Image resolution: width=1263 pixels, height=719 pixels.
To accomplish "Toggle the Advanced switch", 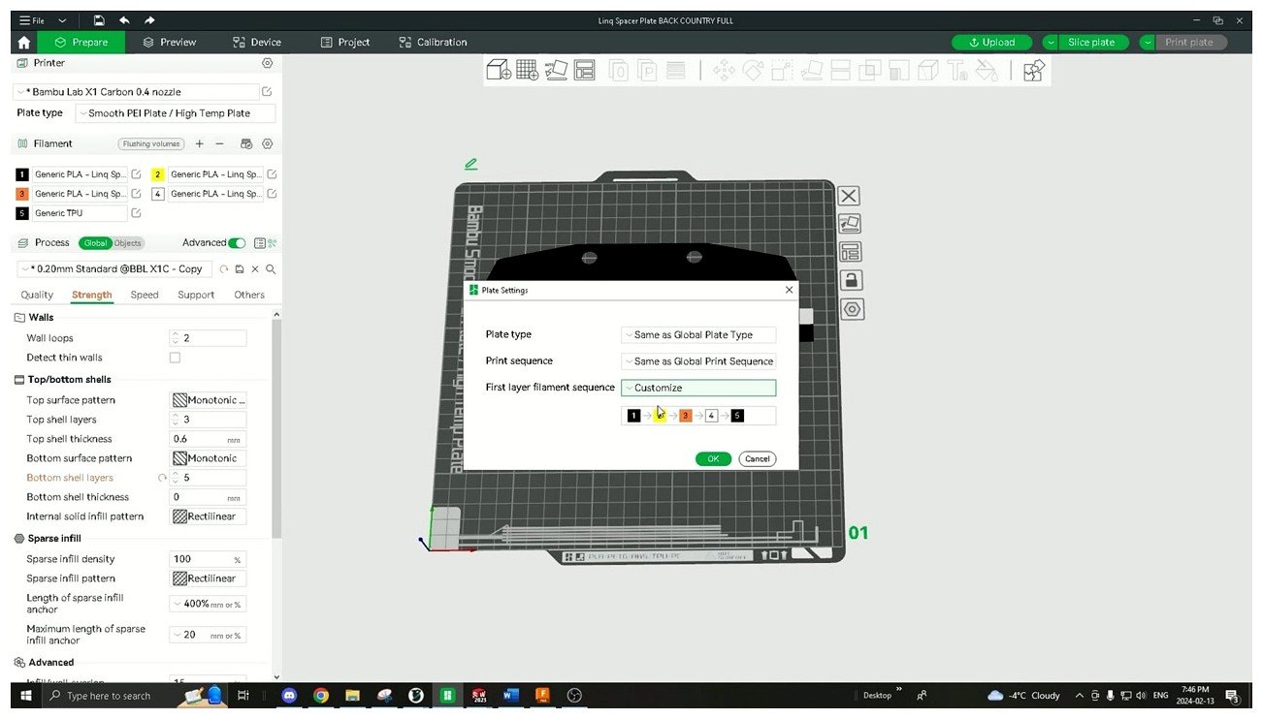I will [x=237, y=243].
